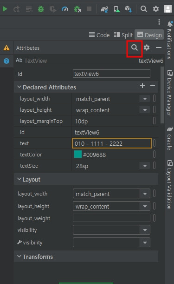Open the three-dot options menu

tap(159, 22)
